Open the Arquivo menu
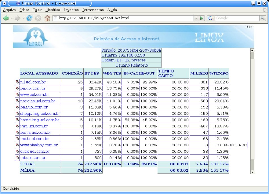 [x=9, y=10]
